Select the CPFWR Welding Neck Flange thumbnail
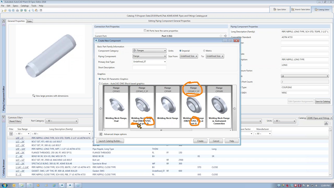 coord(168,107)
